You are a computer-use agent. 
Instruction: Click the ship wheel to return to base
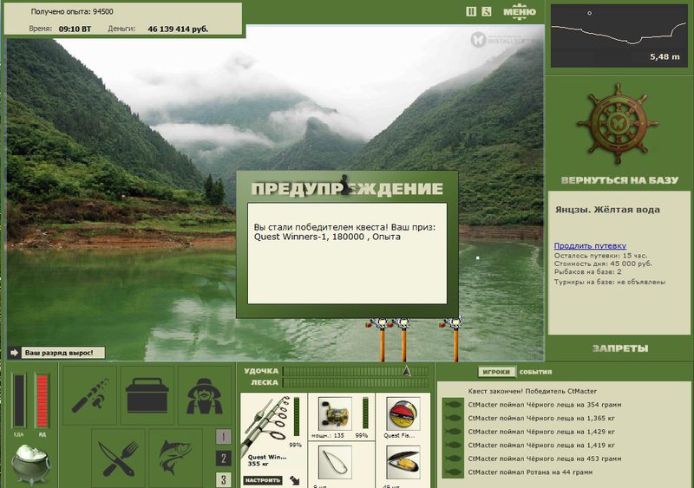(x=618, y=124)
